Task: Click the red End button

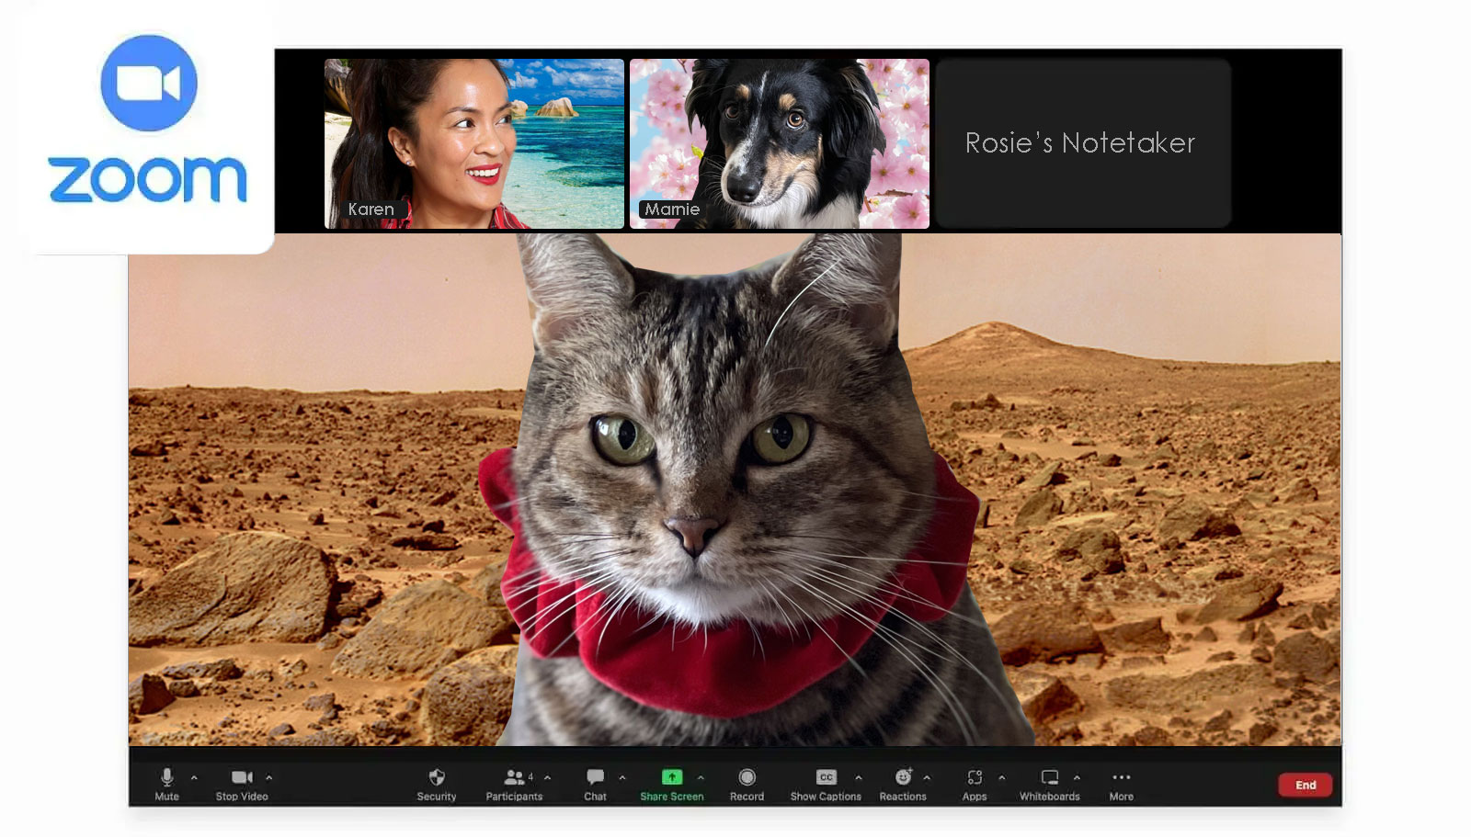Action: (x=1305, y=785)
